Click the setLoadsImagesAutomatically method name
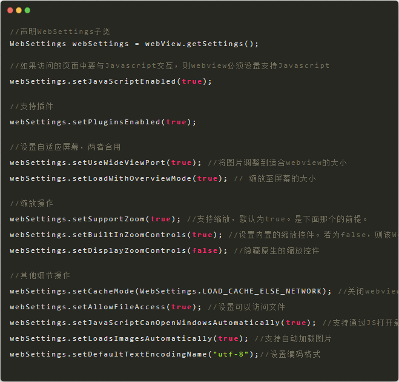The width and height of the screenshot is (399, 382). click(142, 338)
